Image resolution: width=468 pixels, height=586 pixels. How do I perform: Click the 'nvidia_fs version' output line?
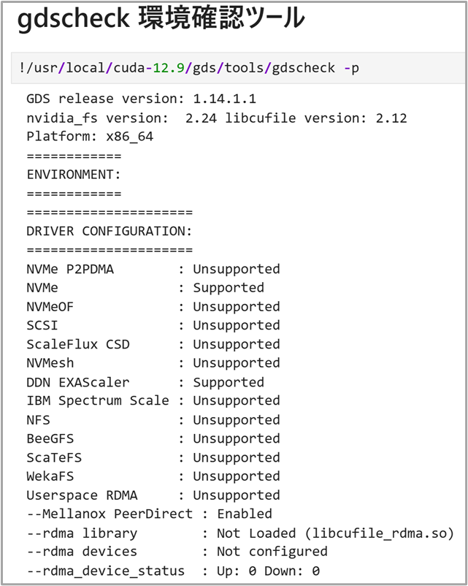coord(216,118)
